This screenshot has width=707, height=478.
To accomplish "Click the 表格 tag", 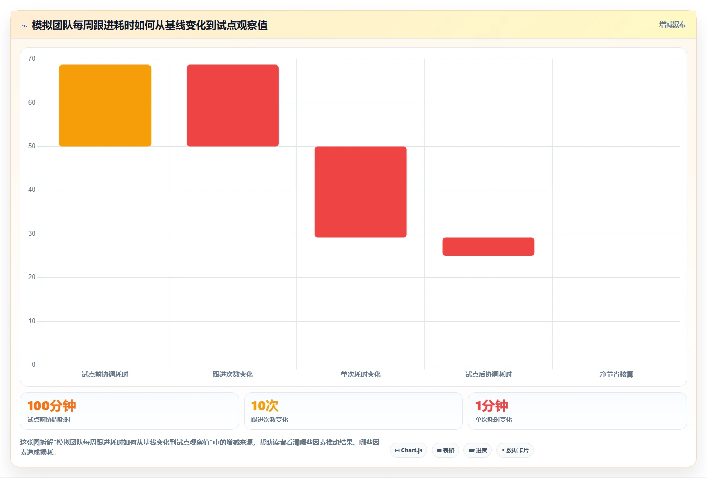I will pyautogui.click(x=445, y=450).
